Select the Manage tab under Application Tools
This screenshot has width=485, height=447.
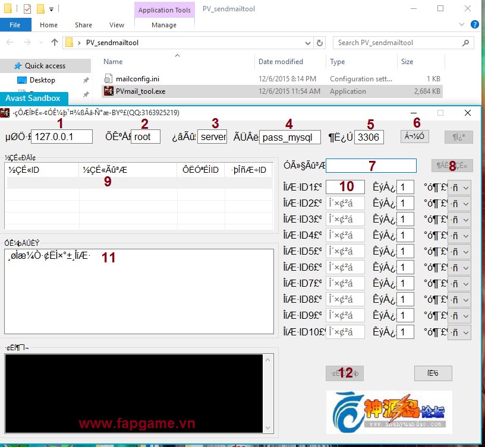pos(164,25)
